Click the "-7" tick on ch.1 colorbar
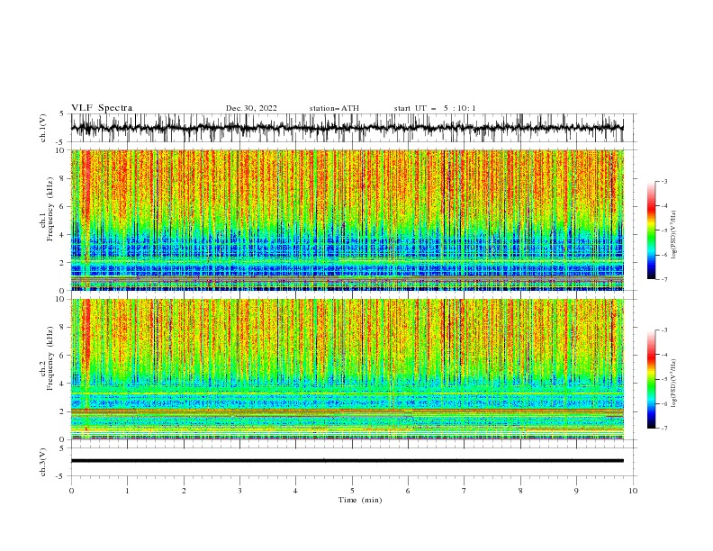713x551 pixels. 664,279
